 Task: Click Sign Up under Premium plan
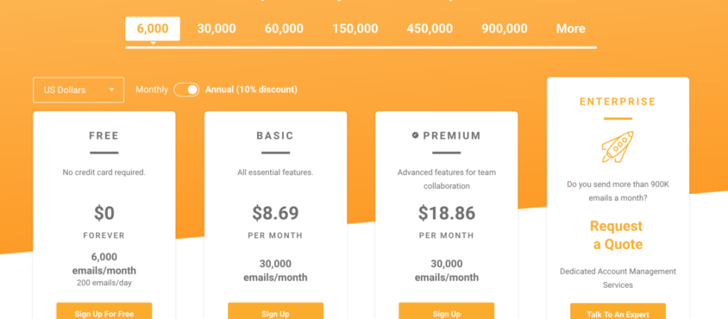[x=446, y=312]
